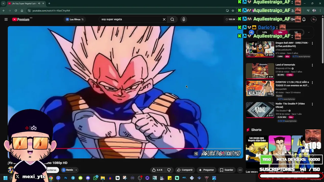Close the current browser tab

pyautogui.click(x=43, y=4)
